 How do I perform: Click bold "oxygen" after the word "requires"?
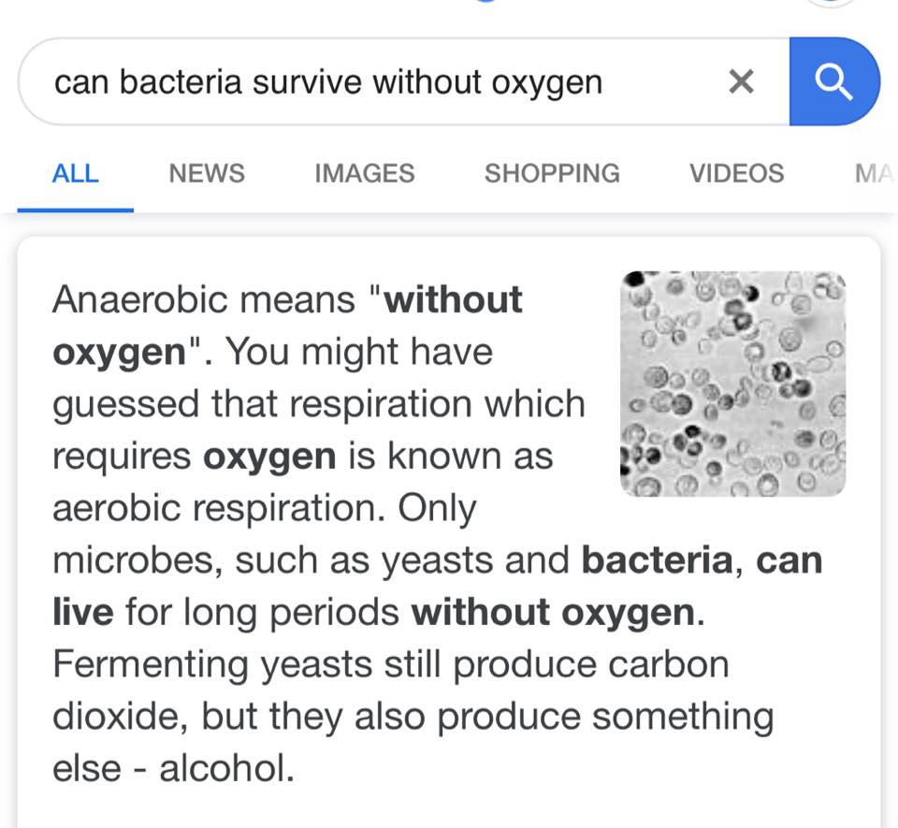(x=269, y=457)
